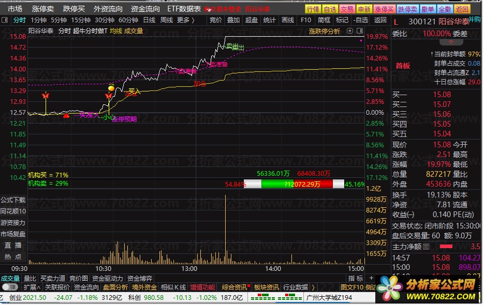This screenshot has height=305, width=484.
Task: Click the 撤单 button
Action: pyautogui.click(x=428, y=9)
